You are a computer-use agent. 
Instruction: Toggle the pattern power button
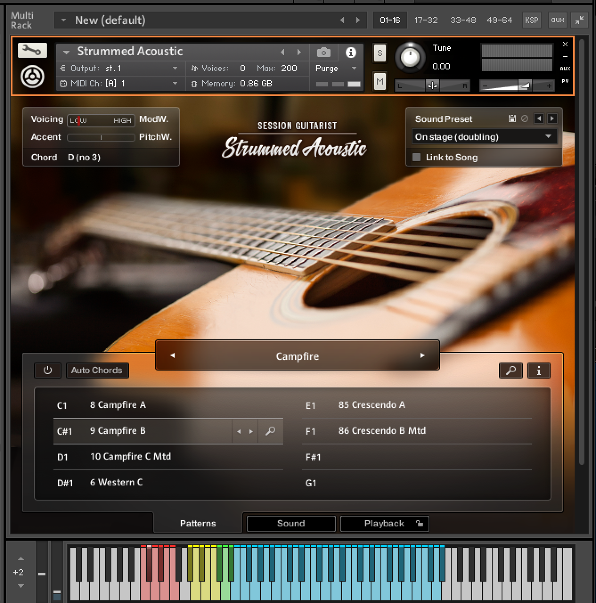click(x=48, y=370)
